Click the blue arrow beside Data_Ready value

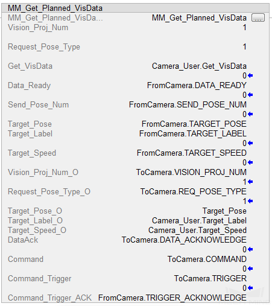250,95
